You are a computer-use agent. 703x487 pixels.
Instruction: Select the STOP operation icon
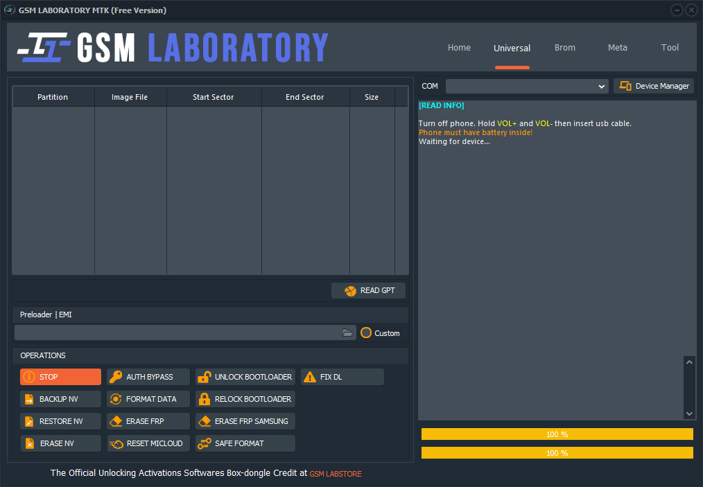click(x=28, y=377)
